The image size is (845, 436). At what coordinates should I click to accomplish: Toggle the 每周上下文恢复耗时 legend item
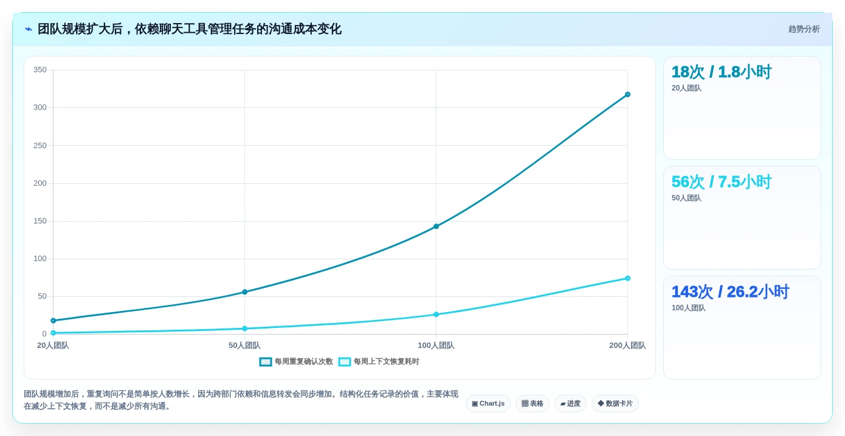pos(379,362)
